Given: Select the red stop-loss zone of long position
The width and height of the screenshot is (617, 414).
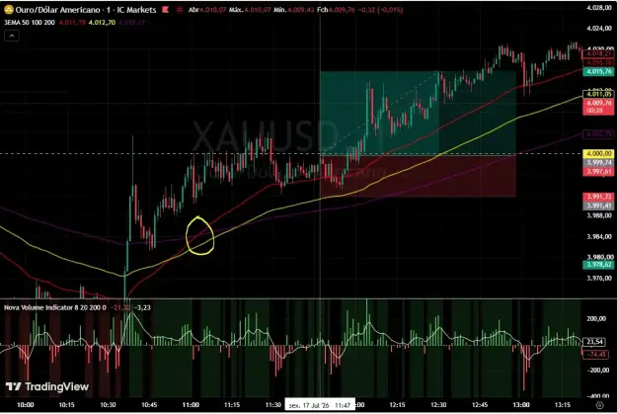Looking at the screenshot, I should click(x=418, y=176).
